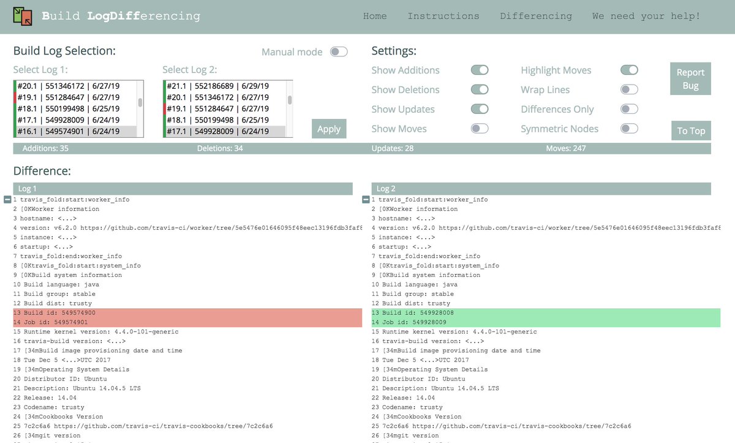Select build #19.1 in Log 2 list

[x=225, y=108]
